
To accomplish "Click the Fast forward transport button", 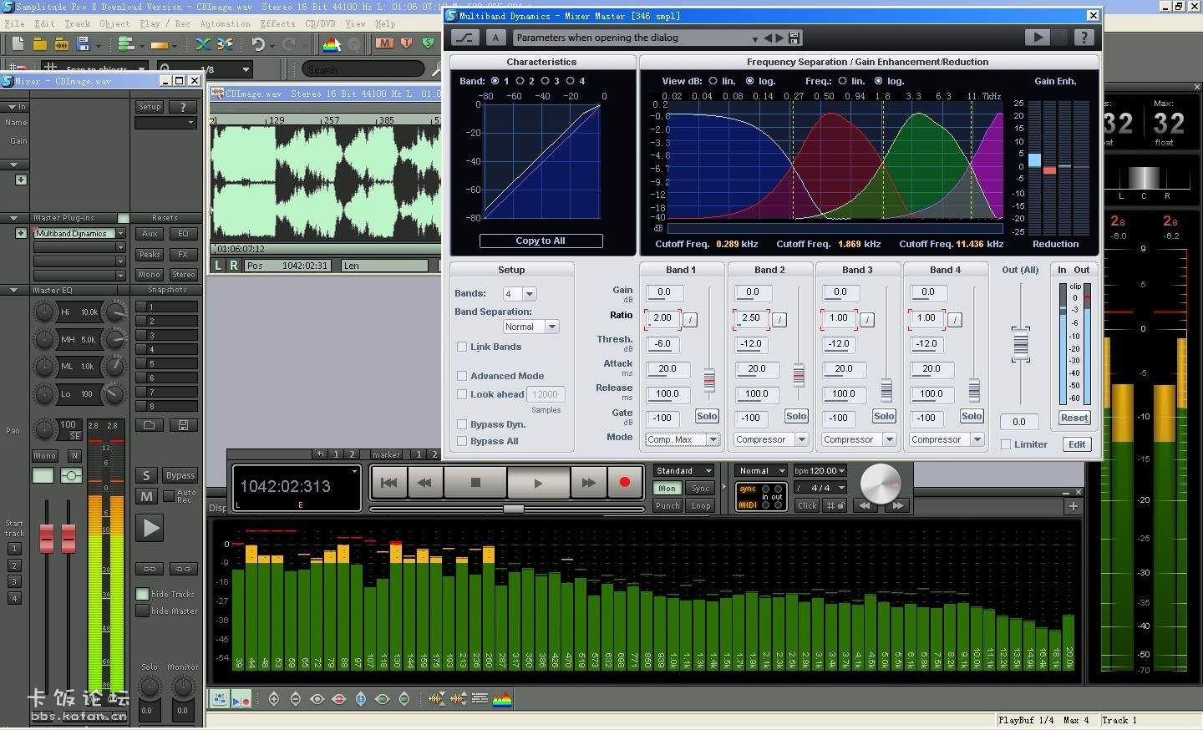I will coord(588,483).
